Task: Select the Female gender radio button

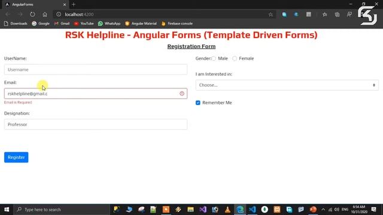Action: 235,59
